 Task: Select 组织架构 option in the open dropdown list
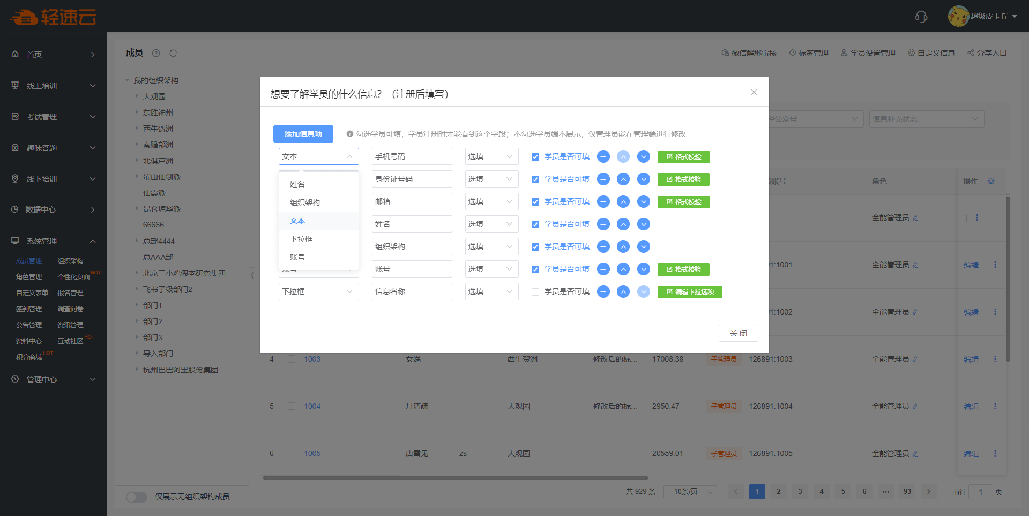(x=305, y=203)
